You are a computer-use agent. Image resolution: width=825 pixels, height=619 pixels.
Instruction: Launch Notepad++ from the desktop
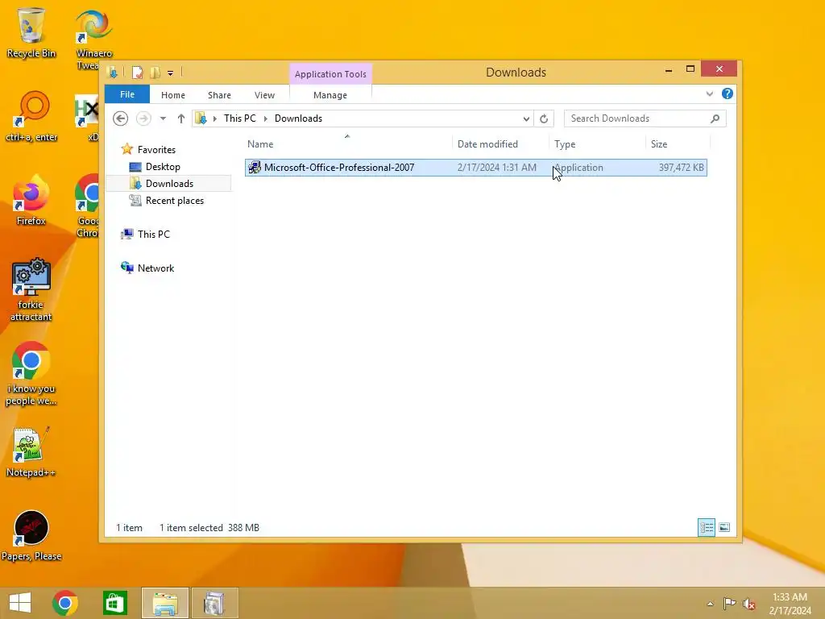tap(31, 451)
